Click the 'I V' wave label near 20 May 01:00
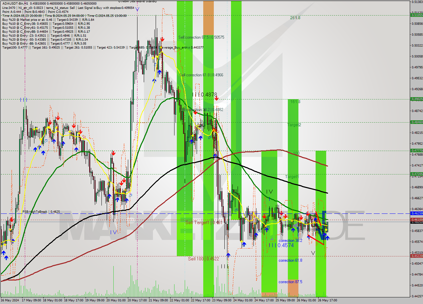This screenshot has width=423, height=304. click(113, 232)
